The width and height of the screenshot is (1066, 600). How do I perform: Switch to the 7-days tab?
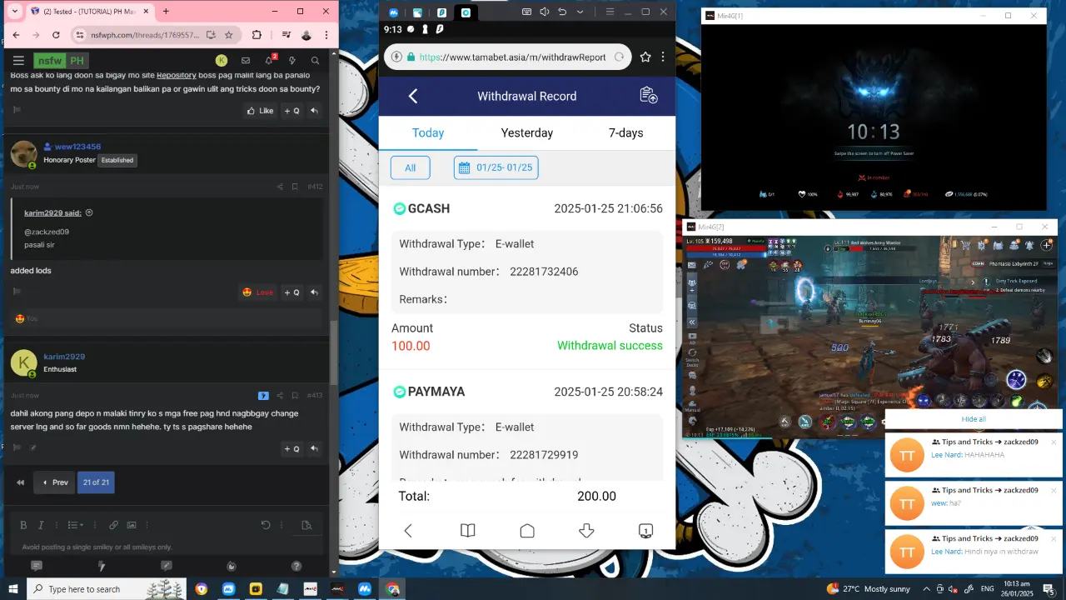tap(625, 132)
